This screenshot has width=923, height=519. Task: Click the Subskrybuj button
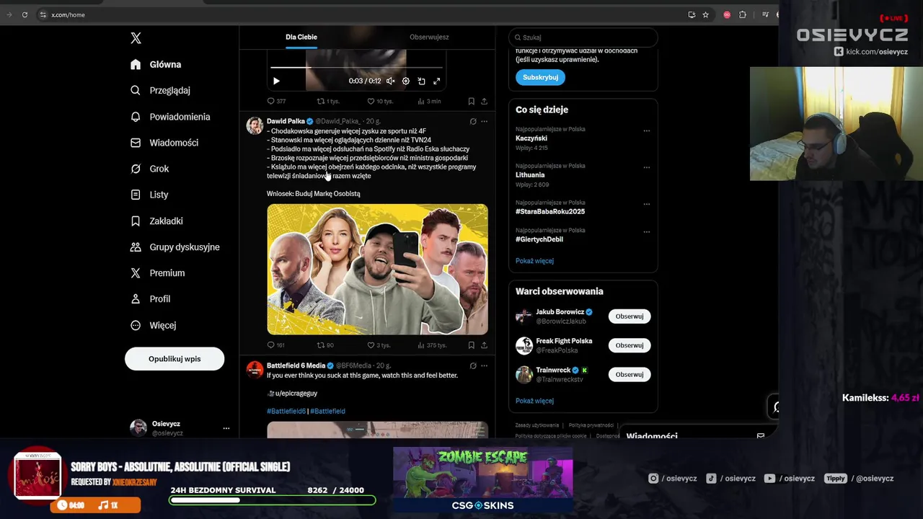(540, 77)
